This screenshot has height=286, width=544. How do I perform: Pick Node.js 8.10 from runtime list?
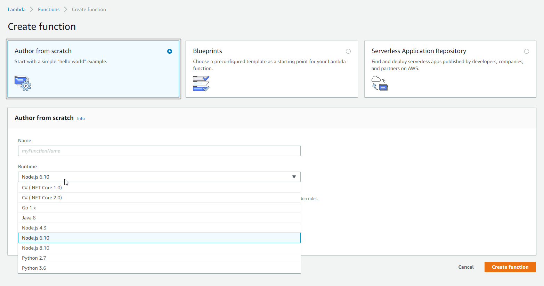click(159, 248)
